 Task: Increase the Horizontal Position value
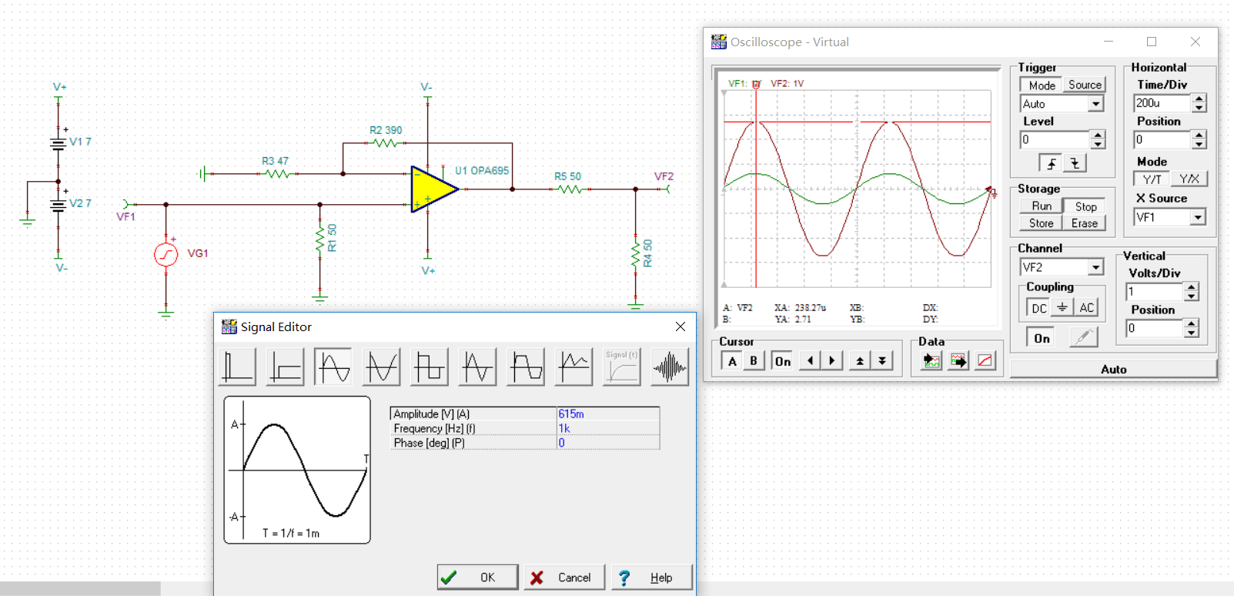(1199, 135)
